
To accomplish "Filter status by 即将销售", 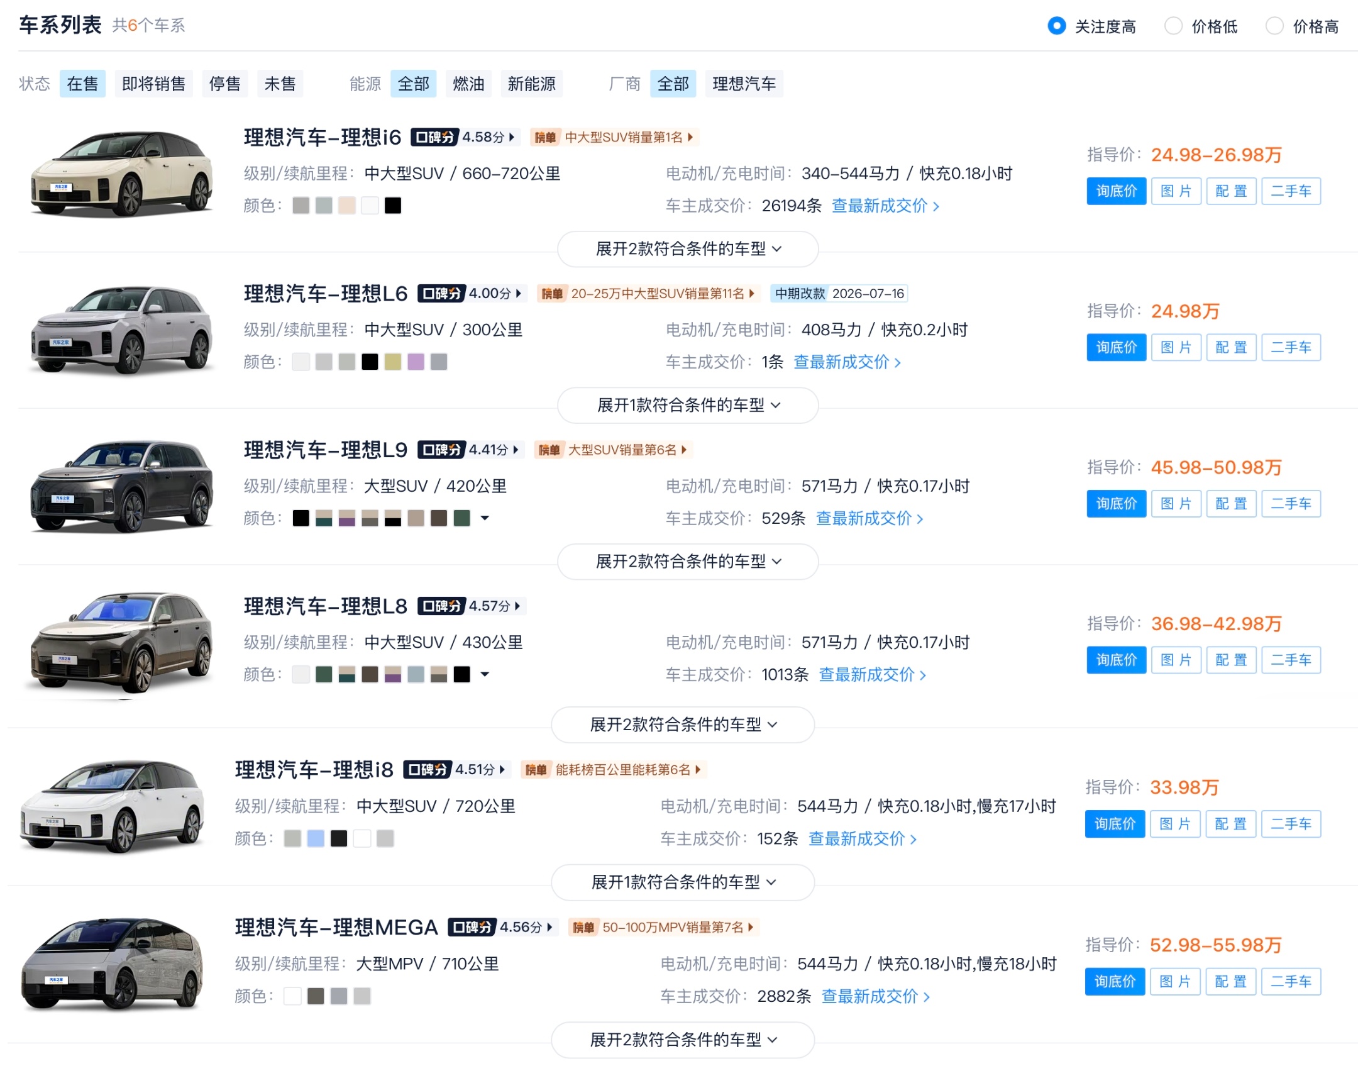I will pyautogui.click(x=153, y=84).
